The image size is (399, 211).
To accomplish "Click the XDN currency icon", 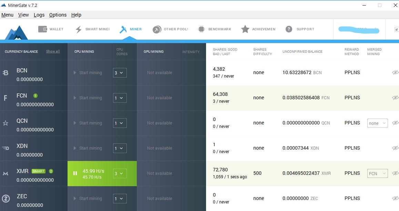I will 6,148.
